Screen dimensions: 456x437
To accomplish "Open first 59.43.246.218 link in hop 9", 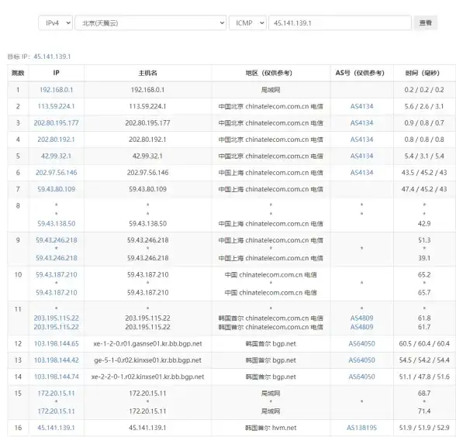I will (x=57, y=240).
